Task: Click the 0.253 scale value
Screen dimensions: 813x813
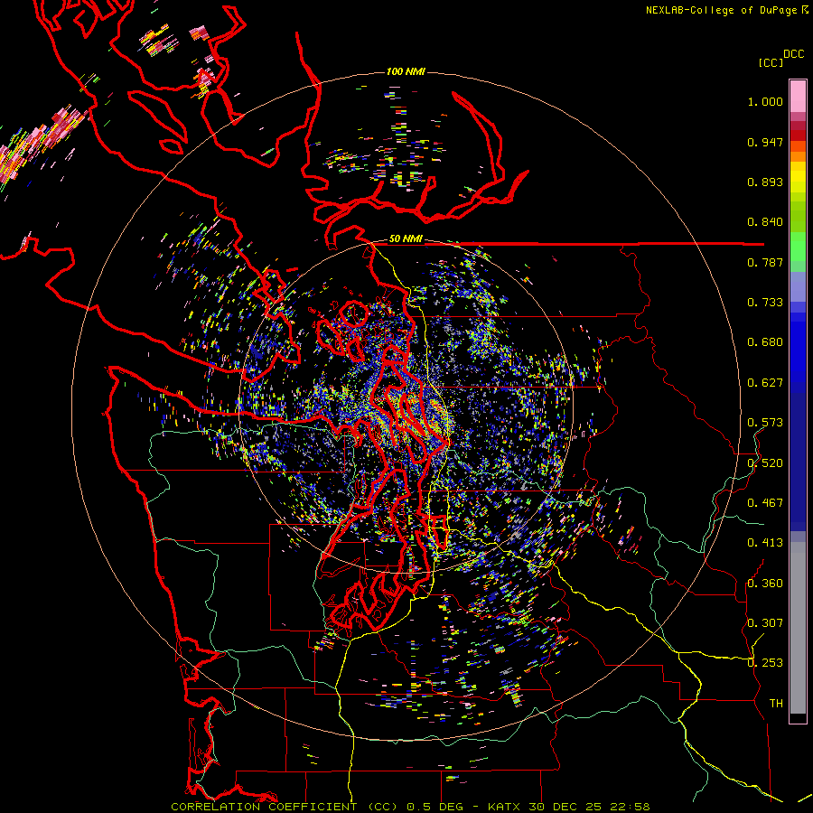Action: coord(765,663)
